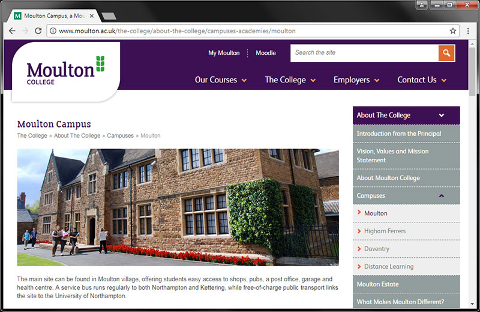Click the Moulton breadcrumb text

(x=151, y=136)
